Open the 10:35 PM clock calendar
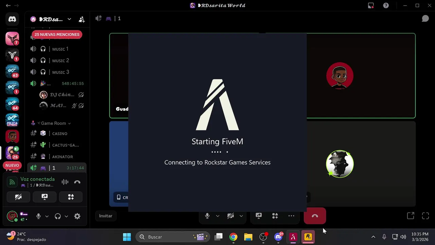Viewport: 435px width, 245px height. tap(420, 237)
